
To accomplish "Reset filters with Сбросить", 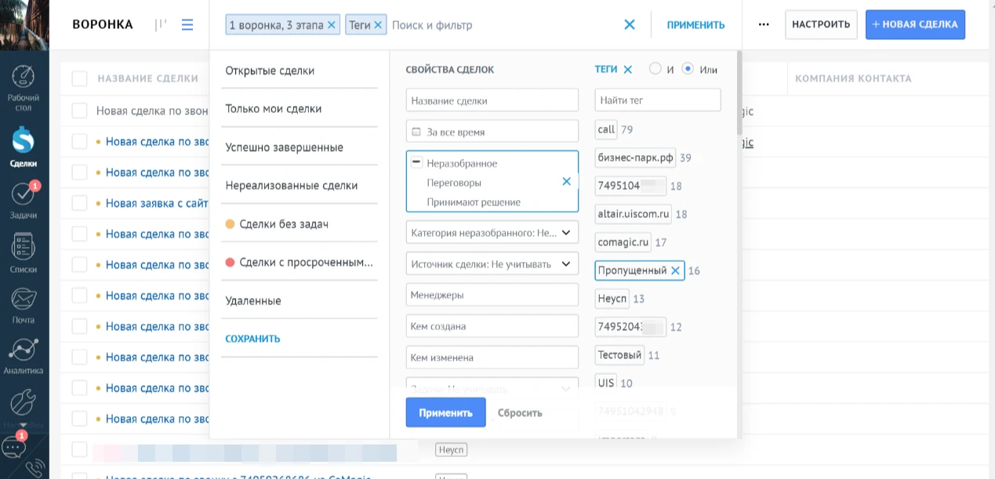I will pos(520,412).
